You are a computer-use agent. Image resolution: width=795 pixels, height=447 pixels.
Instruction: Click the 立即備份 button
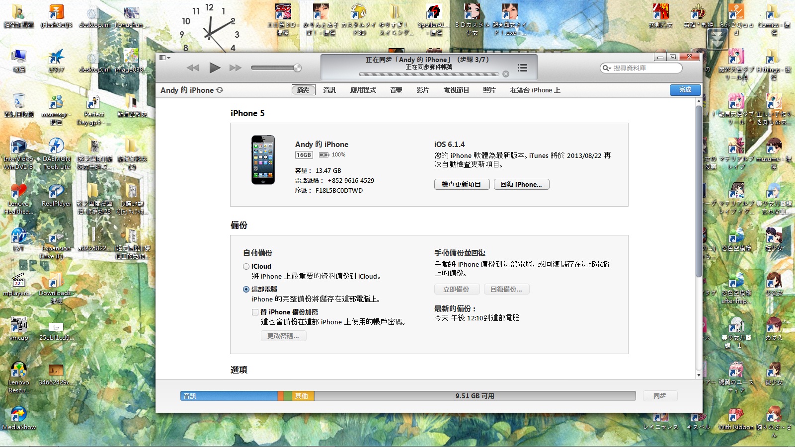pos(457,289)
